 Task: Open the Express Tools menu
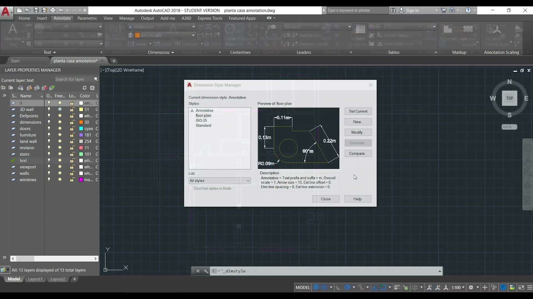click(210, 18)
